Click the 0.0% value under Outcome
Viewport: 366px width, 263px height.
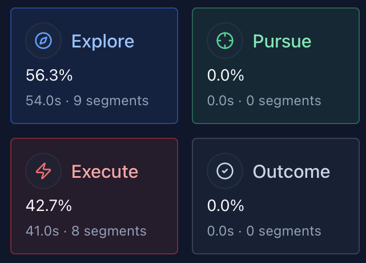click(226, 205)
